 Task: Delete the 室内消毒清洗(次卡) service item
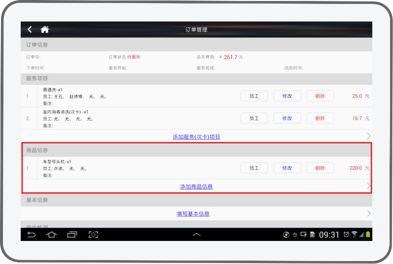[x=320, y=118]
